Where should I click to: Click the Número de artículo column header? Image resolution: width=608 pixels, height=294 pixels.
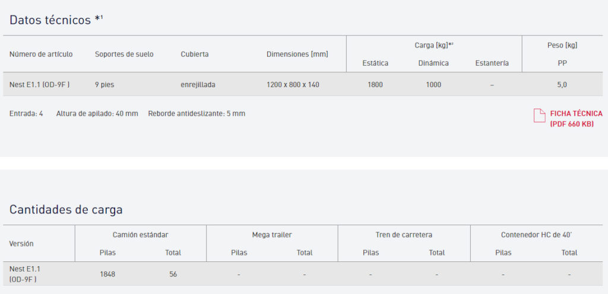coord(41,54)
